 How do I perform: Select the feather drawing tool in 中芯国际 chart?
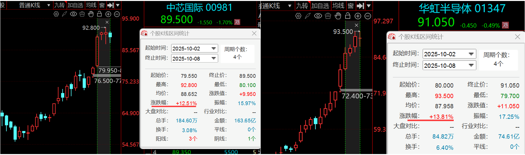tap(65, 14)
